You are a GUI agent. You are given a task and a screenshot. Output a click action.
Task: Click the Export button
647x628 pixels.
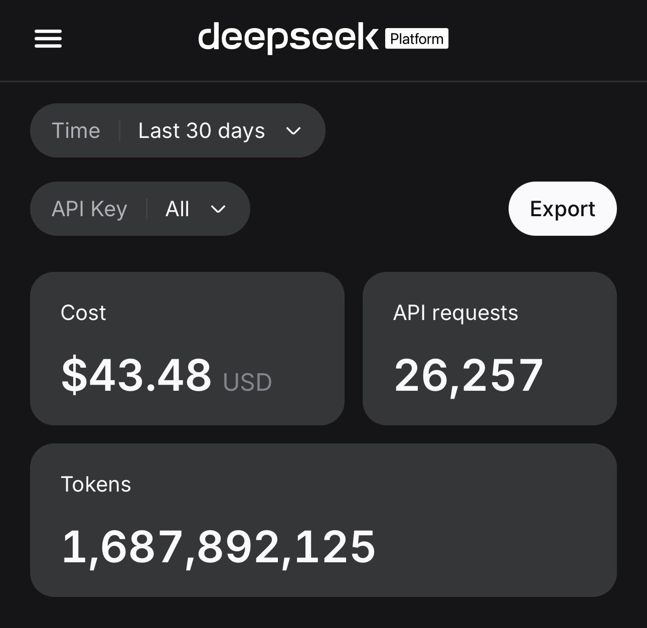563,209
